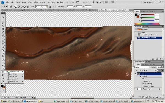Open the Position preset dropdown

46,7
